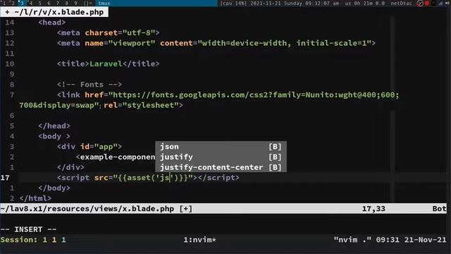
Task: Place cursor on the </div> closing tag
Action: point(70,168)
